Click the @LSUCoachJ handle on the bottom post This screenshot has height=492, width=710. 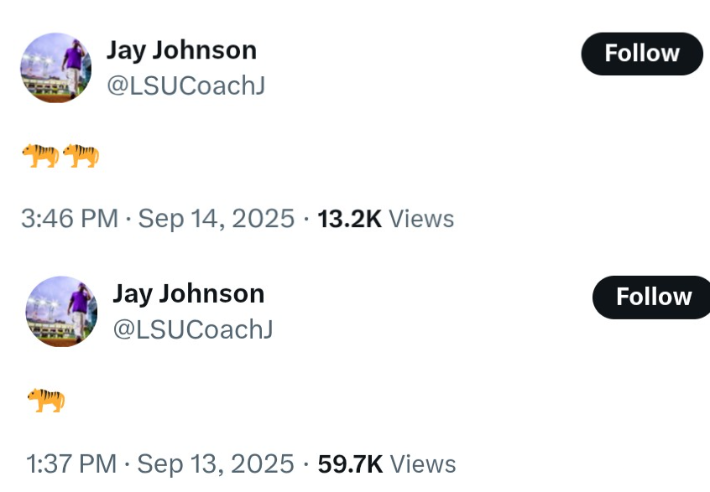tap(193, 329)
